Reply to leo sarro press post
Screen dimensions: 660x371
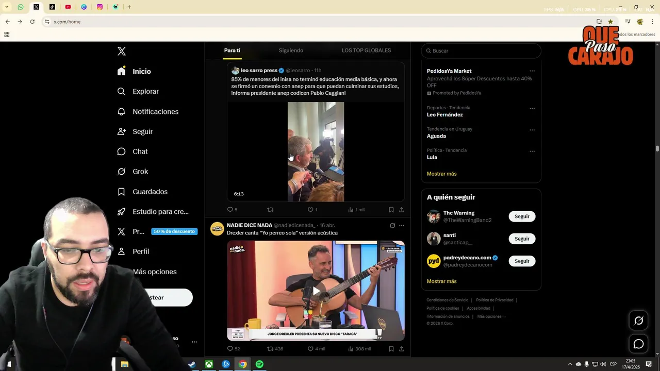tap(232, 210)
